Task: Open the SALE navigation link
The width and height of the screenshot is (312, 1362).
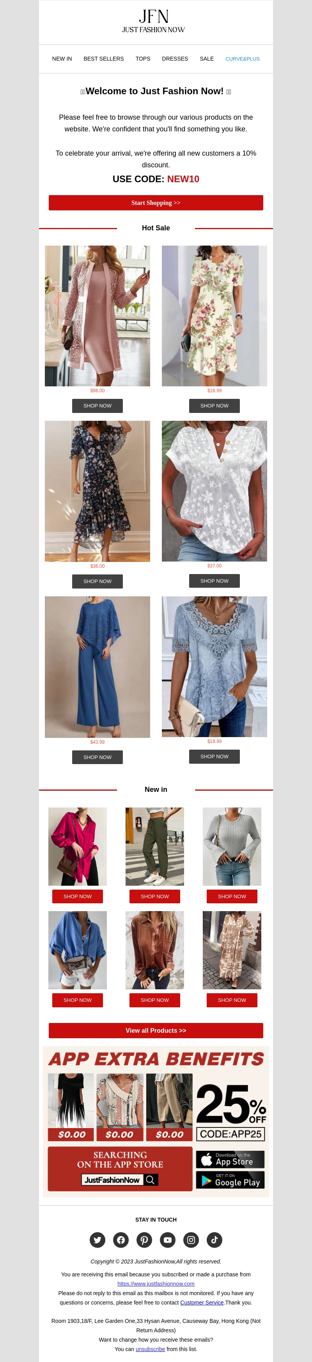Action: pos(207,59)
